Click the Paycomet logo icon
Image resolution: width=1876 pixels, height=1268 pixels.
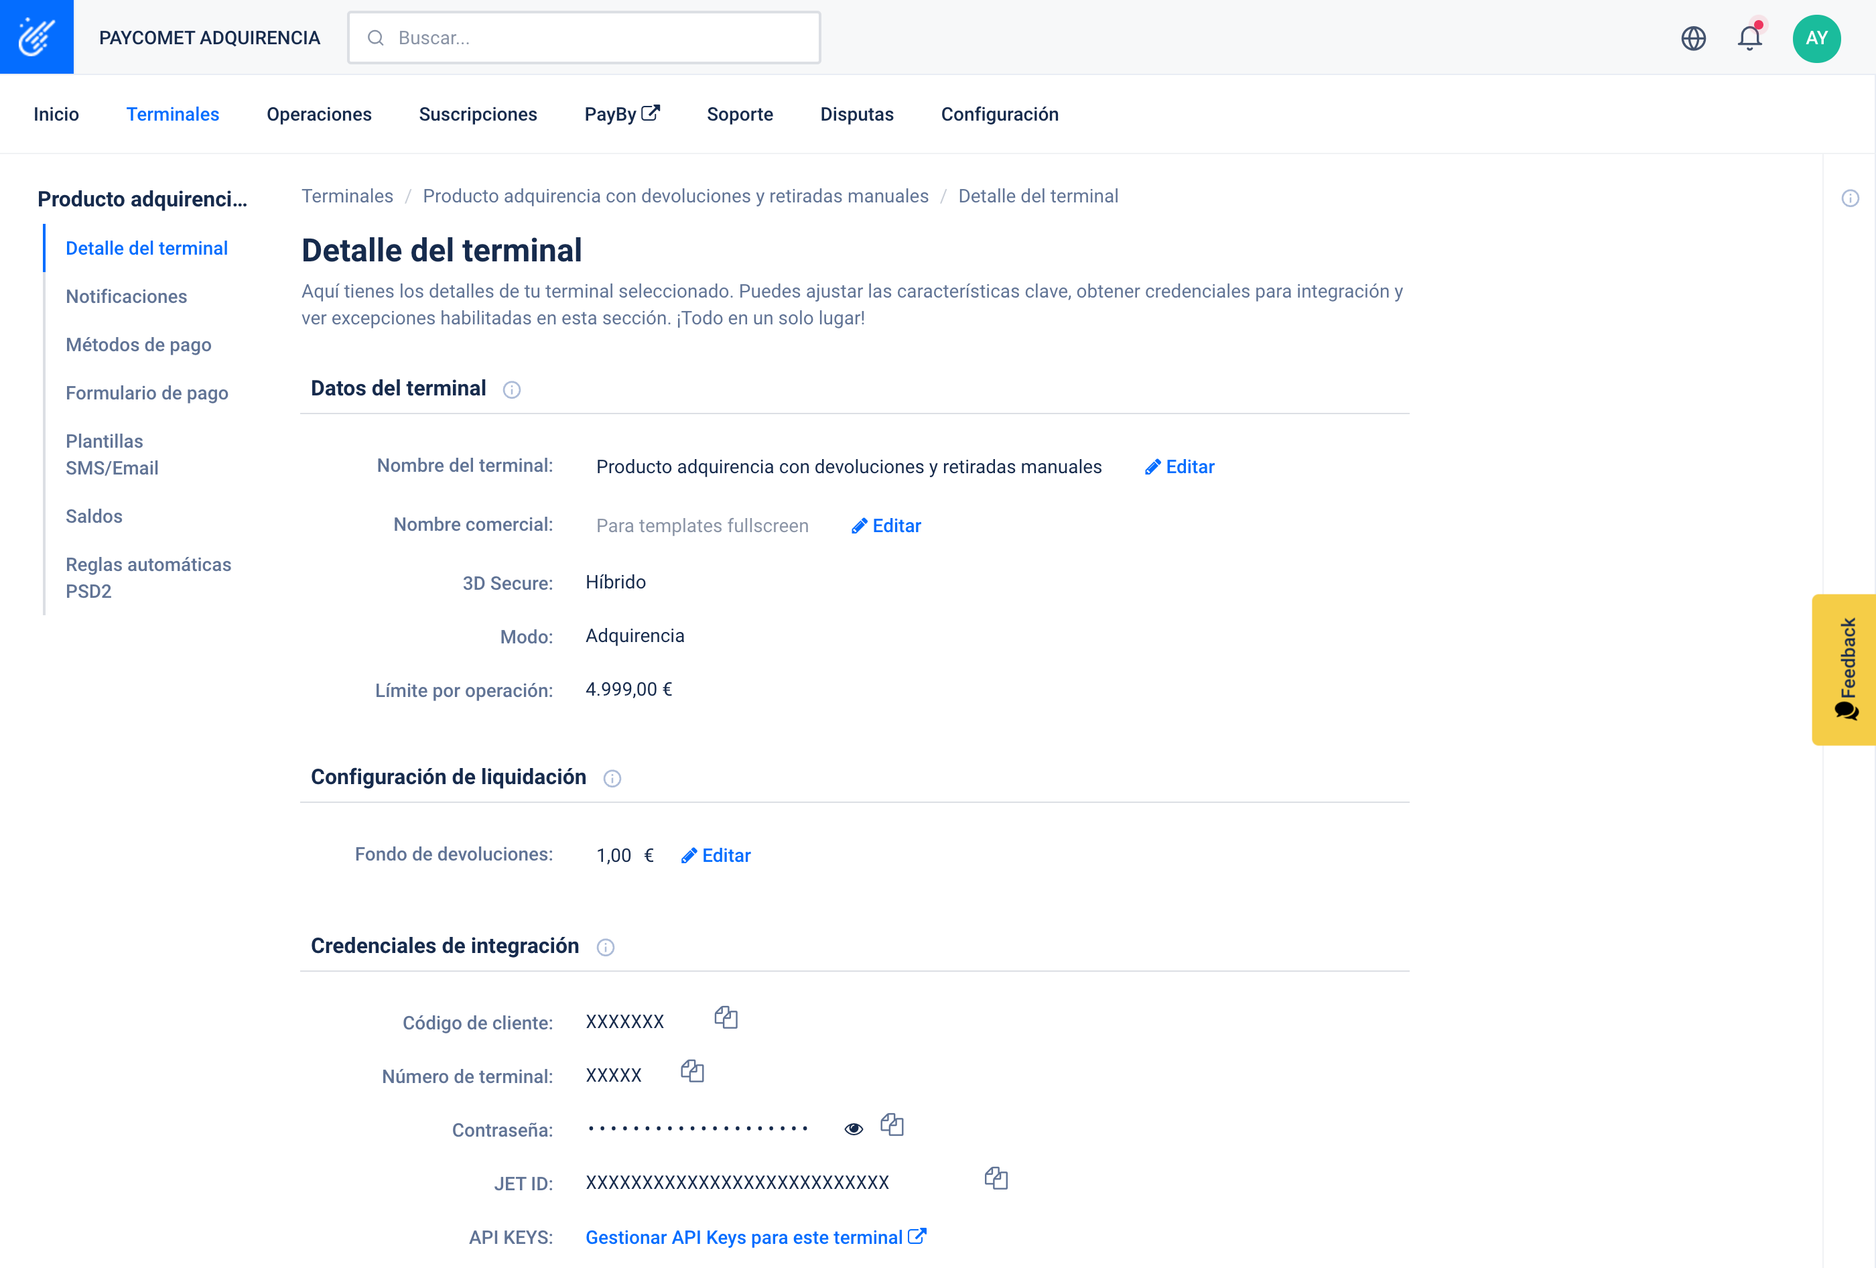point(36,36)
